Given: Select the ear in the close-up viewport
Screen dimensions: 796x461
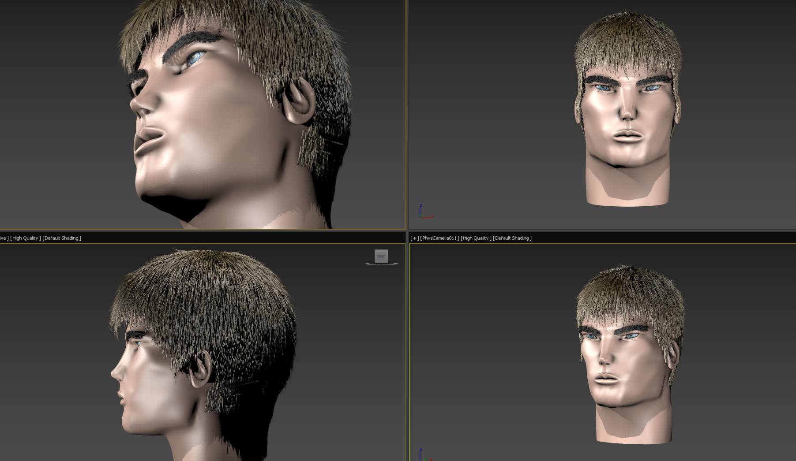Looking at the screenshot, I should (x=299, y=101).
